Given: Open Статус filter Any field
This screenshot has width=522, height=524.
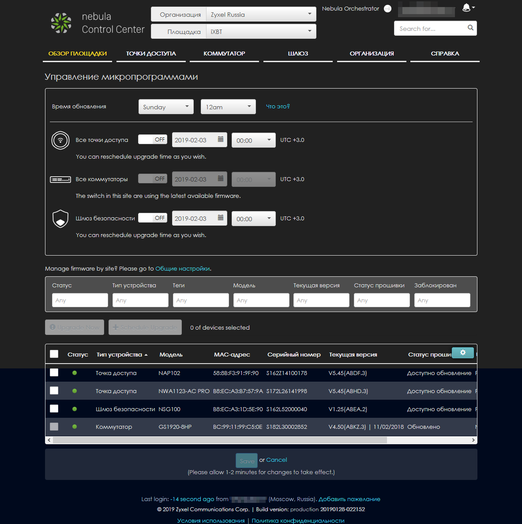Looking at the screenshot, I should 80,300.
